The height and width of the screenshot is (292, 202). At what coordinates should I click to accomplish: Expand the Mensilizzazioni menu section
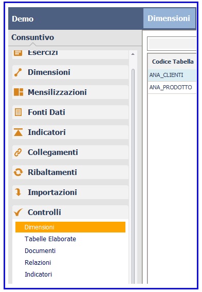tap(70, 92)
